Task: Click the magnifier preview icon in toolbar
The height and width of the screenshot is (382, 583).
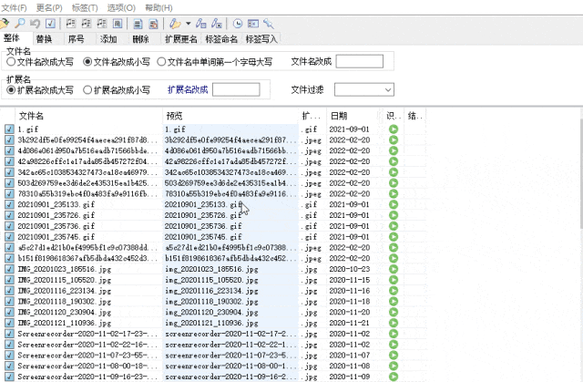Action: [19, 24]
